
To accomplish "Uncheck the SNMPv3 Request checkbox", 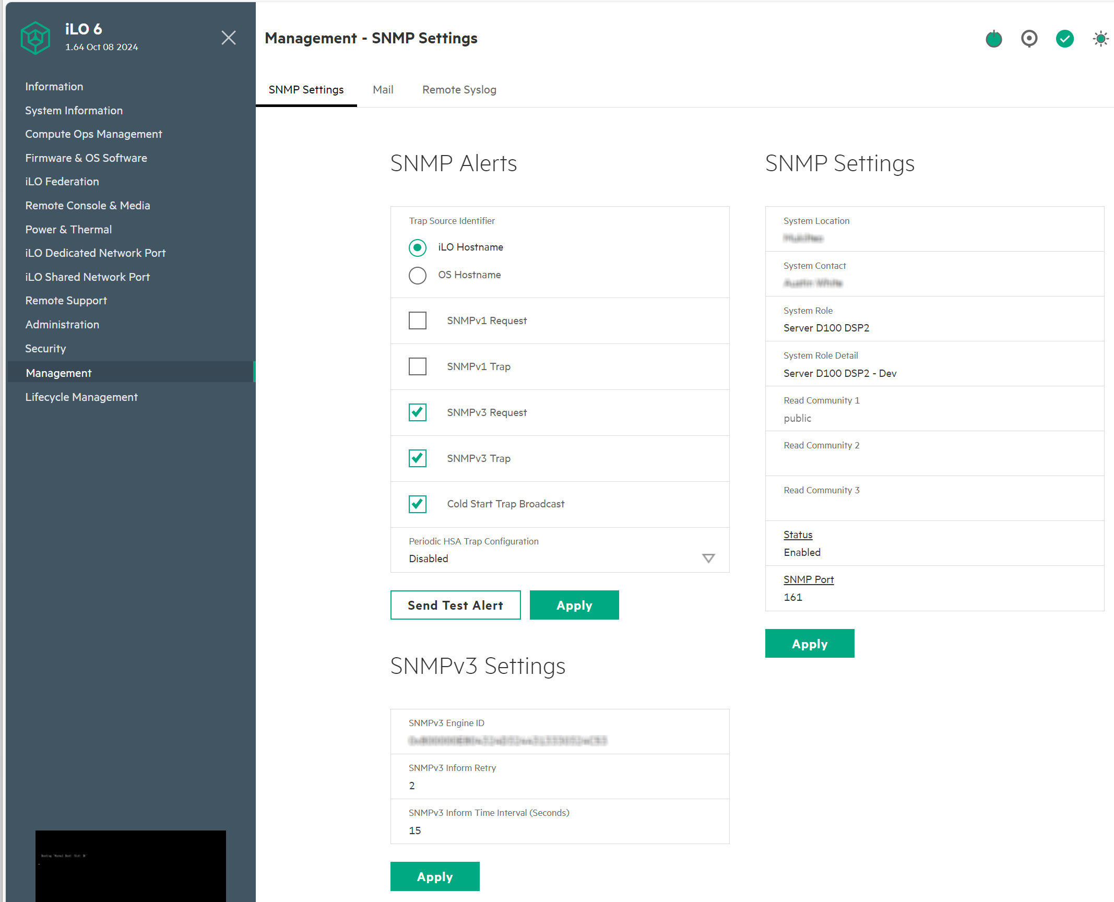I will coord(418,412).
